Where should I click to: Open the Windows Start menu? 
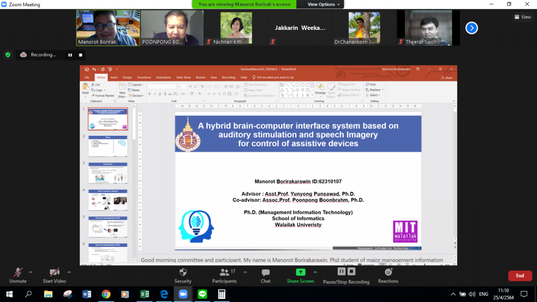click(x=9, y=294)
